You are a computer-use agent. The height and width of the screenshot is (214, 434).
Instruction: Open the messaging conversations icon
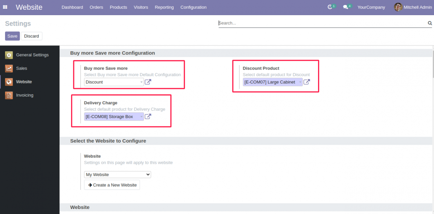pyautogui.click(x=346, y=6)
